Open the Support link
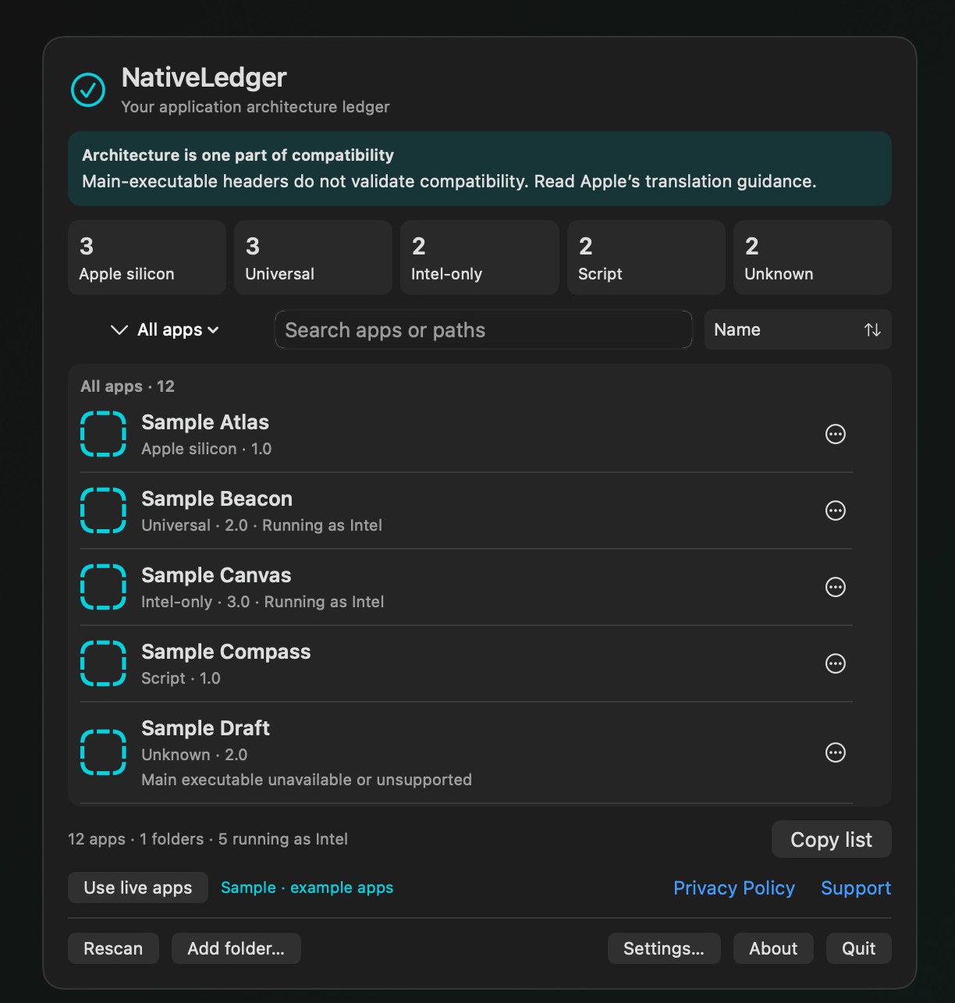The height and width of the screenshot is (1003, 955). [x=856, y=888]
